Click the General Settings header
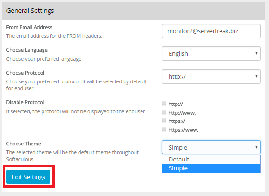 pyautogui.click(x=30, y=11)
